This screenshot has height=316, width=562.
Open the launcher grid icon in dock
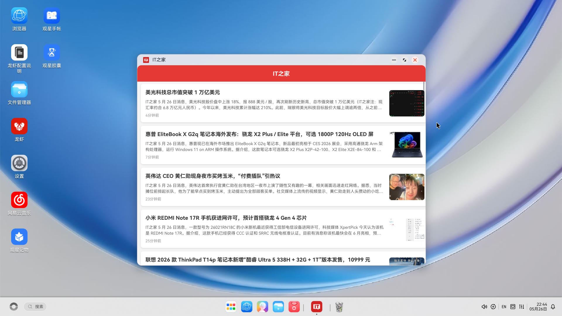(231, 307)
